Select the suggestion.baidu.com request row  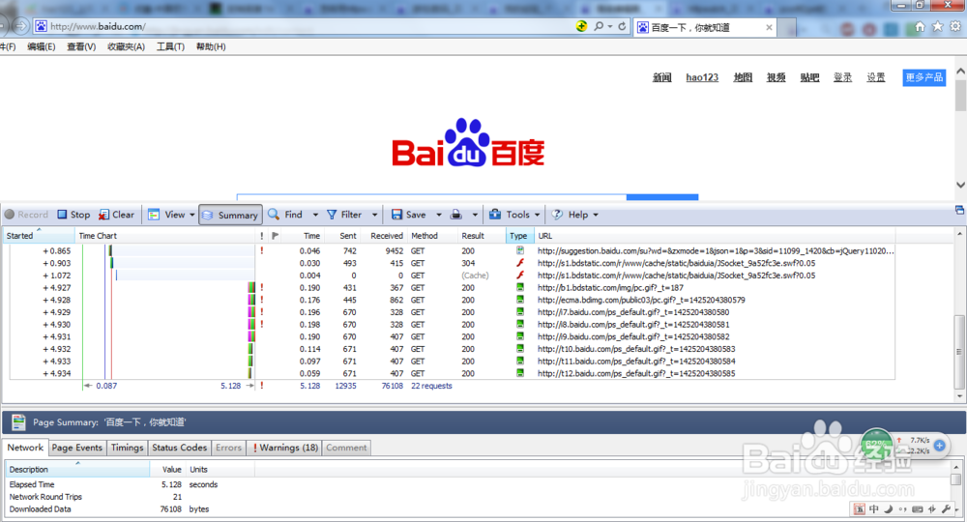click(x=452, y=250)
